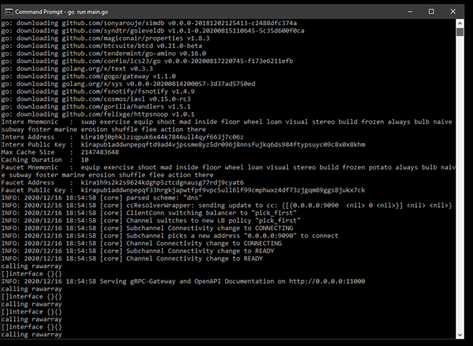Click the 'ClientConn switching balancer' log line
This screenshot has width=473, height=346.
(149, 213)
